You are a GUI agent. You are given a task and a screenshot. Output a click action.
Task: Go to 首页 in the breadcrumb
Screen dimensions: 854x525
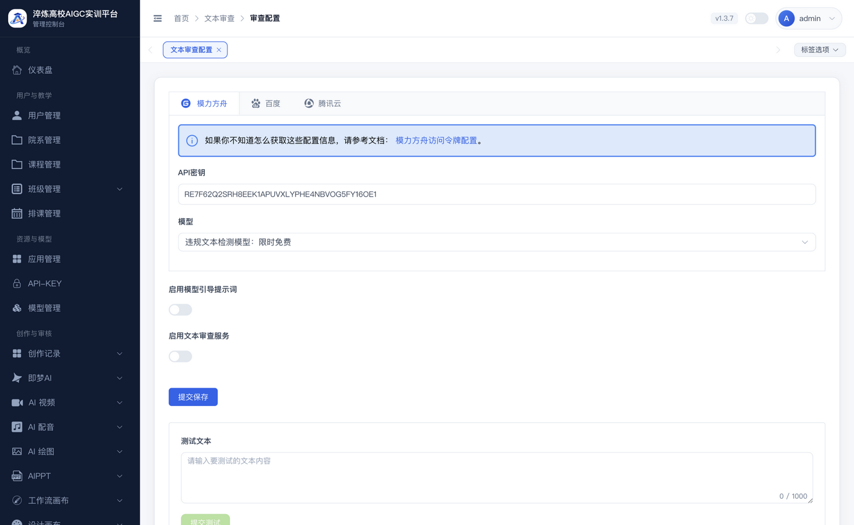pos(182,19)
